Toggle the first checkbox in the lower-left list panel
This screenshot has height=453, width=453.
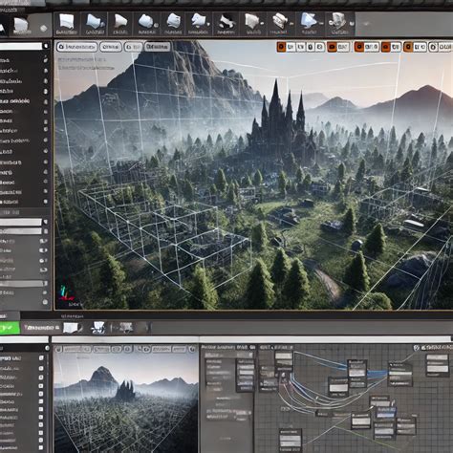(x=41, y=358)
